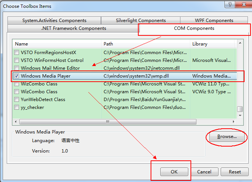
Task: Click the Cancel button
Action: point(204,172)
